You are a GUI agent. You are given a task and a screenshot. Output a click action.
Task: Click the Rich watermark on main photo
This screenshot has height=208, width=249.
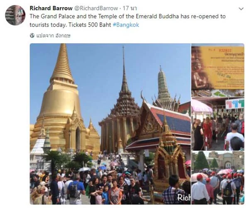click(184, 197)
